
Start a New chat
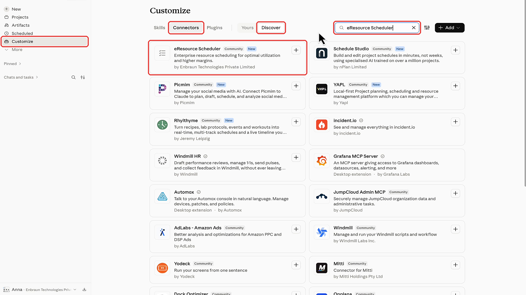pos(16,9)
